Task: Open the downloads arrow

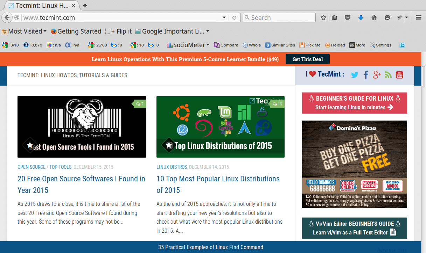Action: pyautogui.click(x=361, y=17)
